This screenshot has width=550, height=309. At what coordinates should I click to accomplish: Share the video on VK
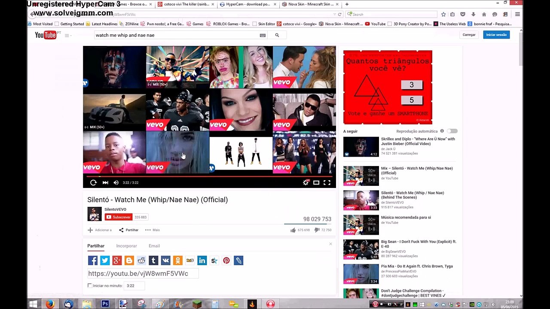coord(165,261)
